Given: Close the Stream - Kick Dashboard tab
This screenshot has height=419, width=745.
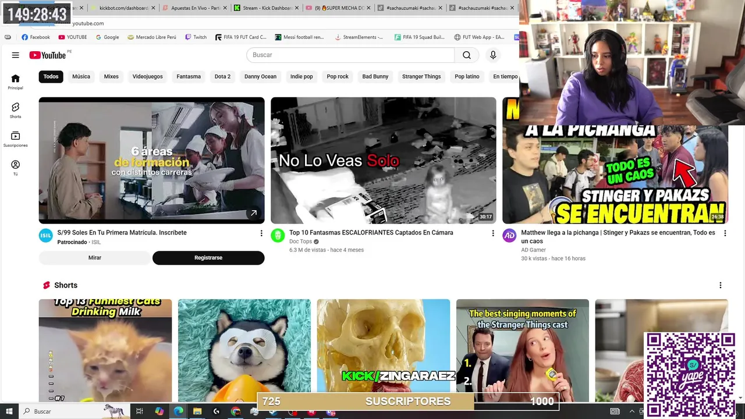Looking at the screenshot, I should point(297,8).
